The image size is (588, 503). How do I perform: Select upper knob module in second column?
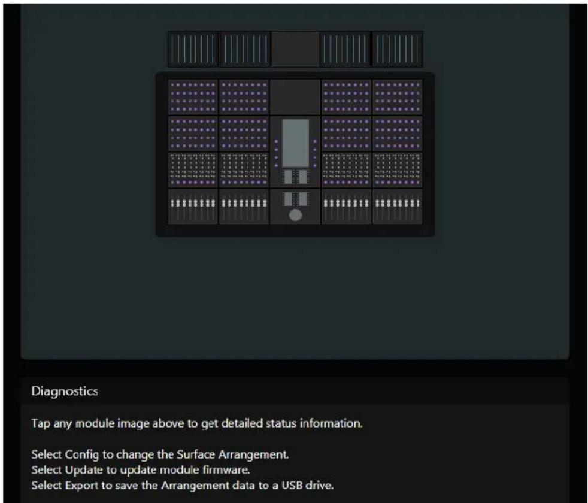click(244, 97)
